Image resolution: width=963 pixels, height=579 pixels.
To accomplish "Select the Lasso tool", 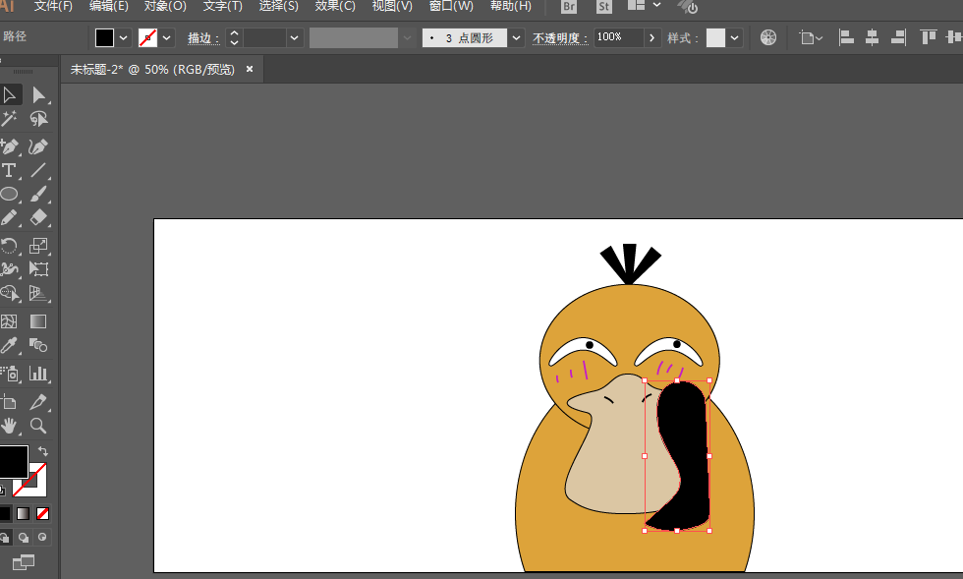I will [x=38, y=119].
